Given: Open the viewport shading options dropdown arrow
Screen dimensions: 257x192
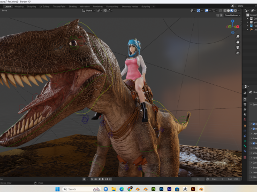Looking at the screenshot, I should tap(239, 11).
